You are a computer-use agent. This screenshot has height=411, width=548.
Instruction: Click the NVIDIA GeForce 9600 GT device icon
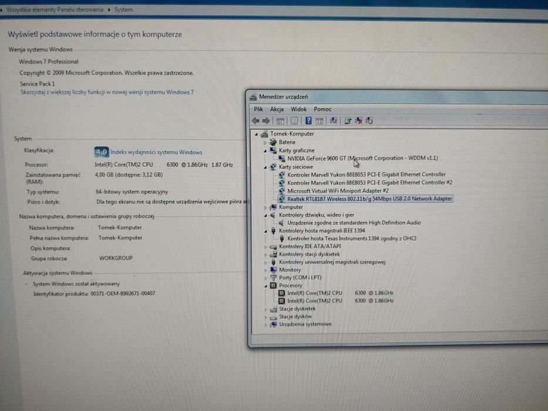[x=282, y=159]
